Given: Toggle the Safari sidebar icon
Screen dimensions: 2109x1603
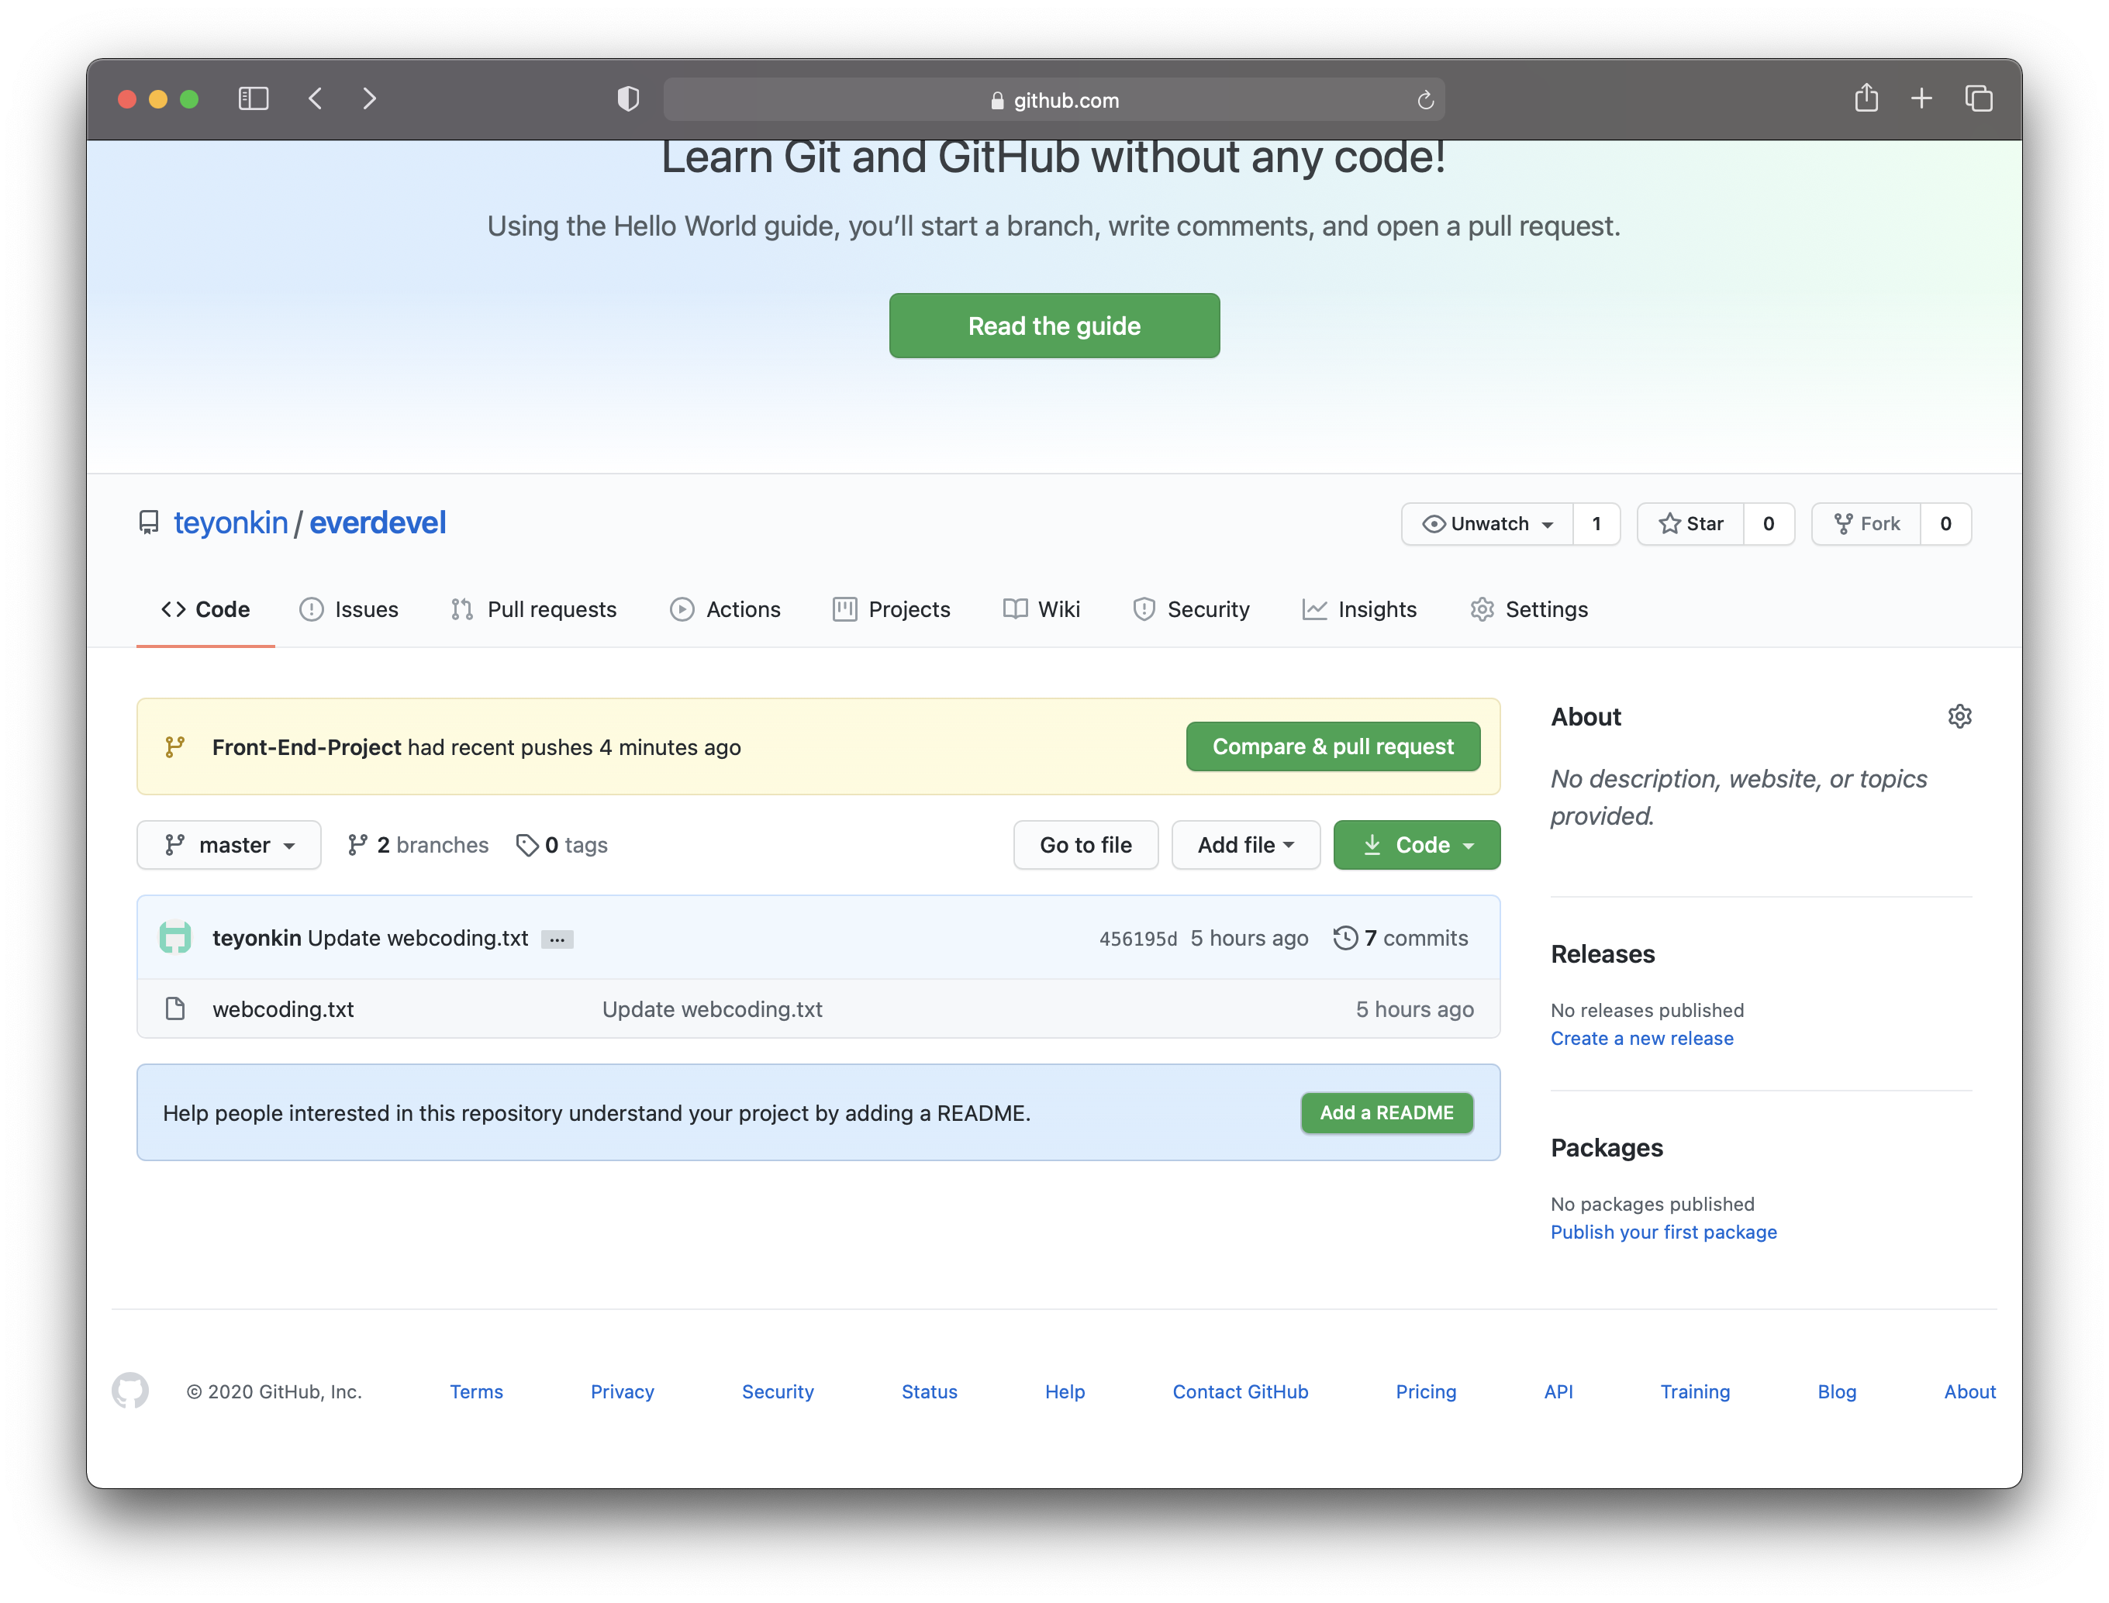Looking at the screenshot, I should pos(253,98).
